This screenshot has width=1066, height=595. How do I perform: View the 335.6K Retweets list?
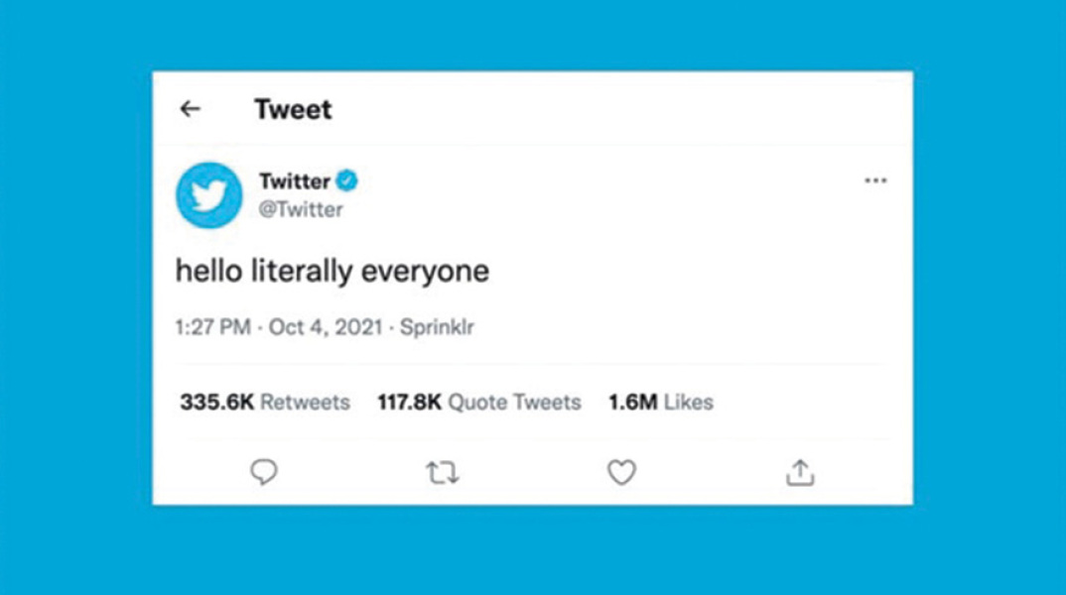point(263,402)
